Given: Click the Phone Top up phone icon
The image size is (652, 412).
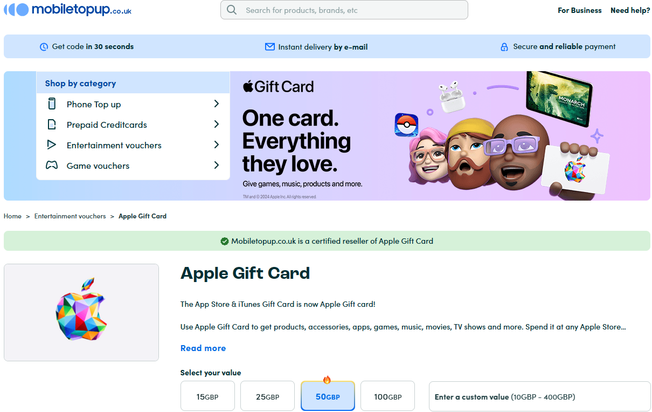Looking at the screenshot, I should tap(52, 104).
